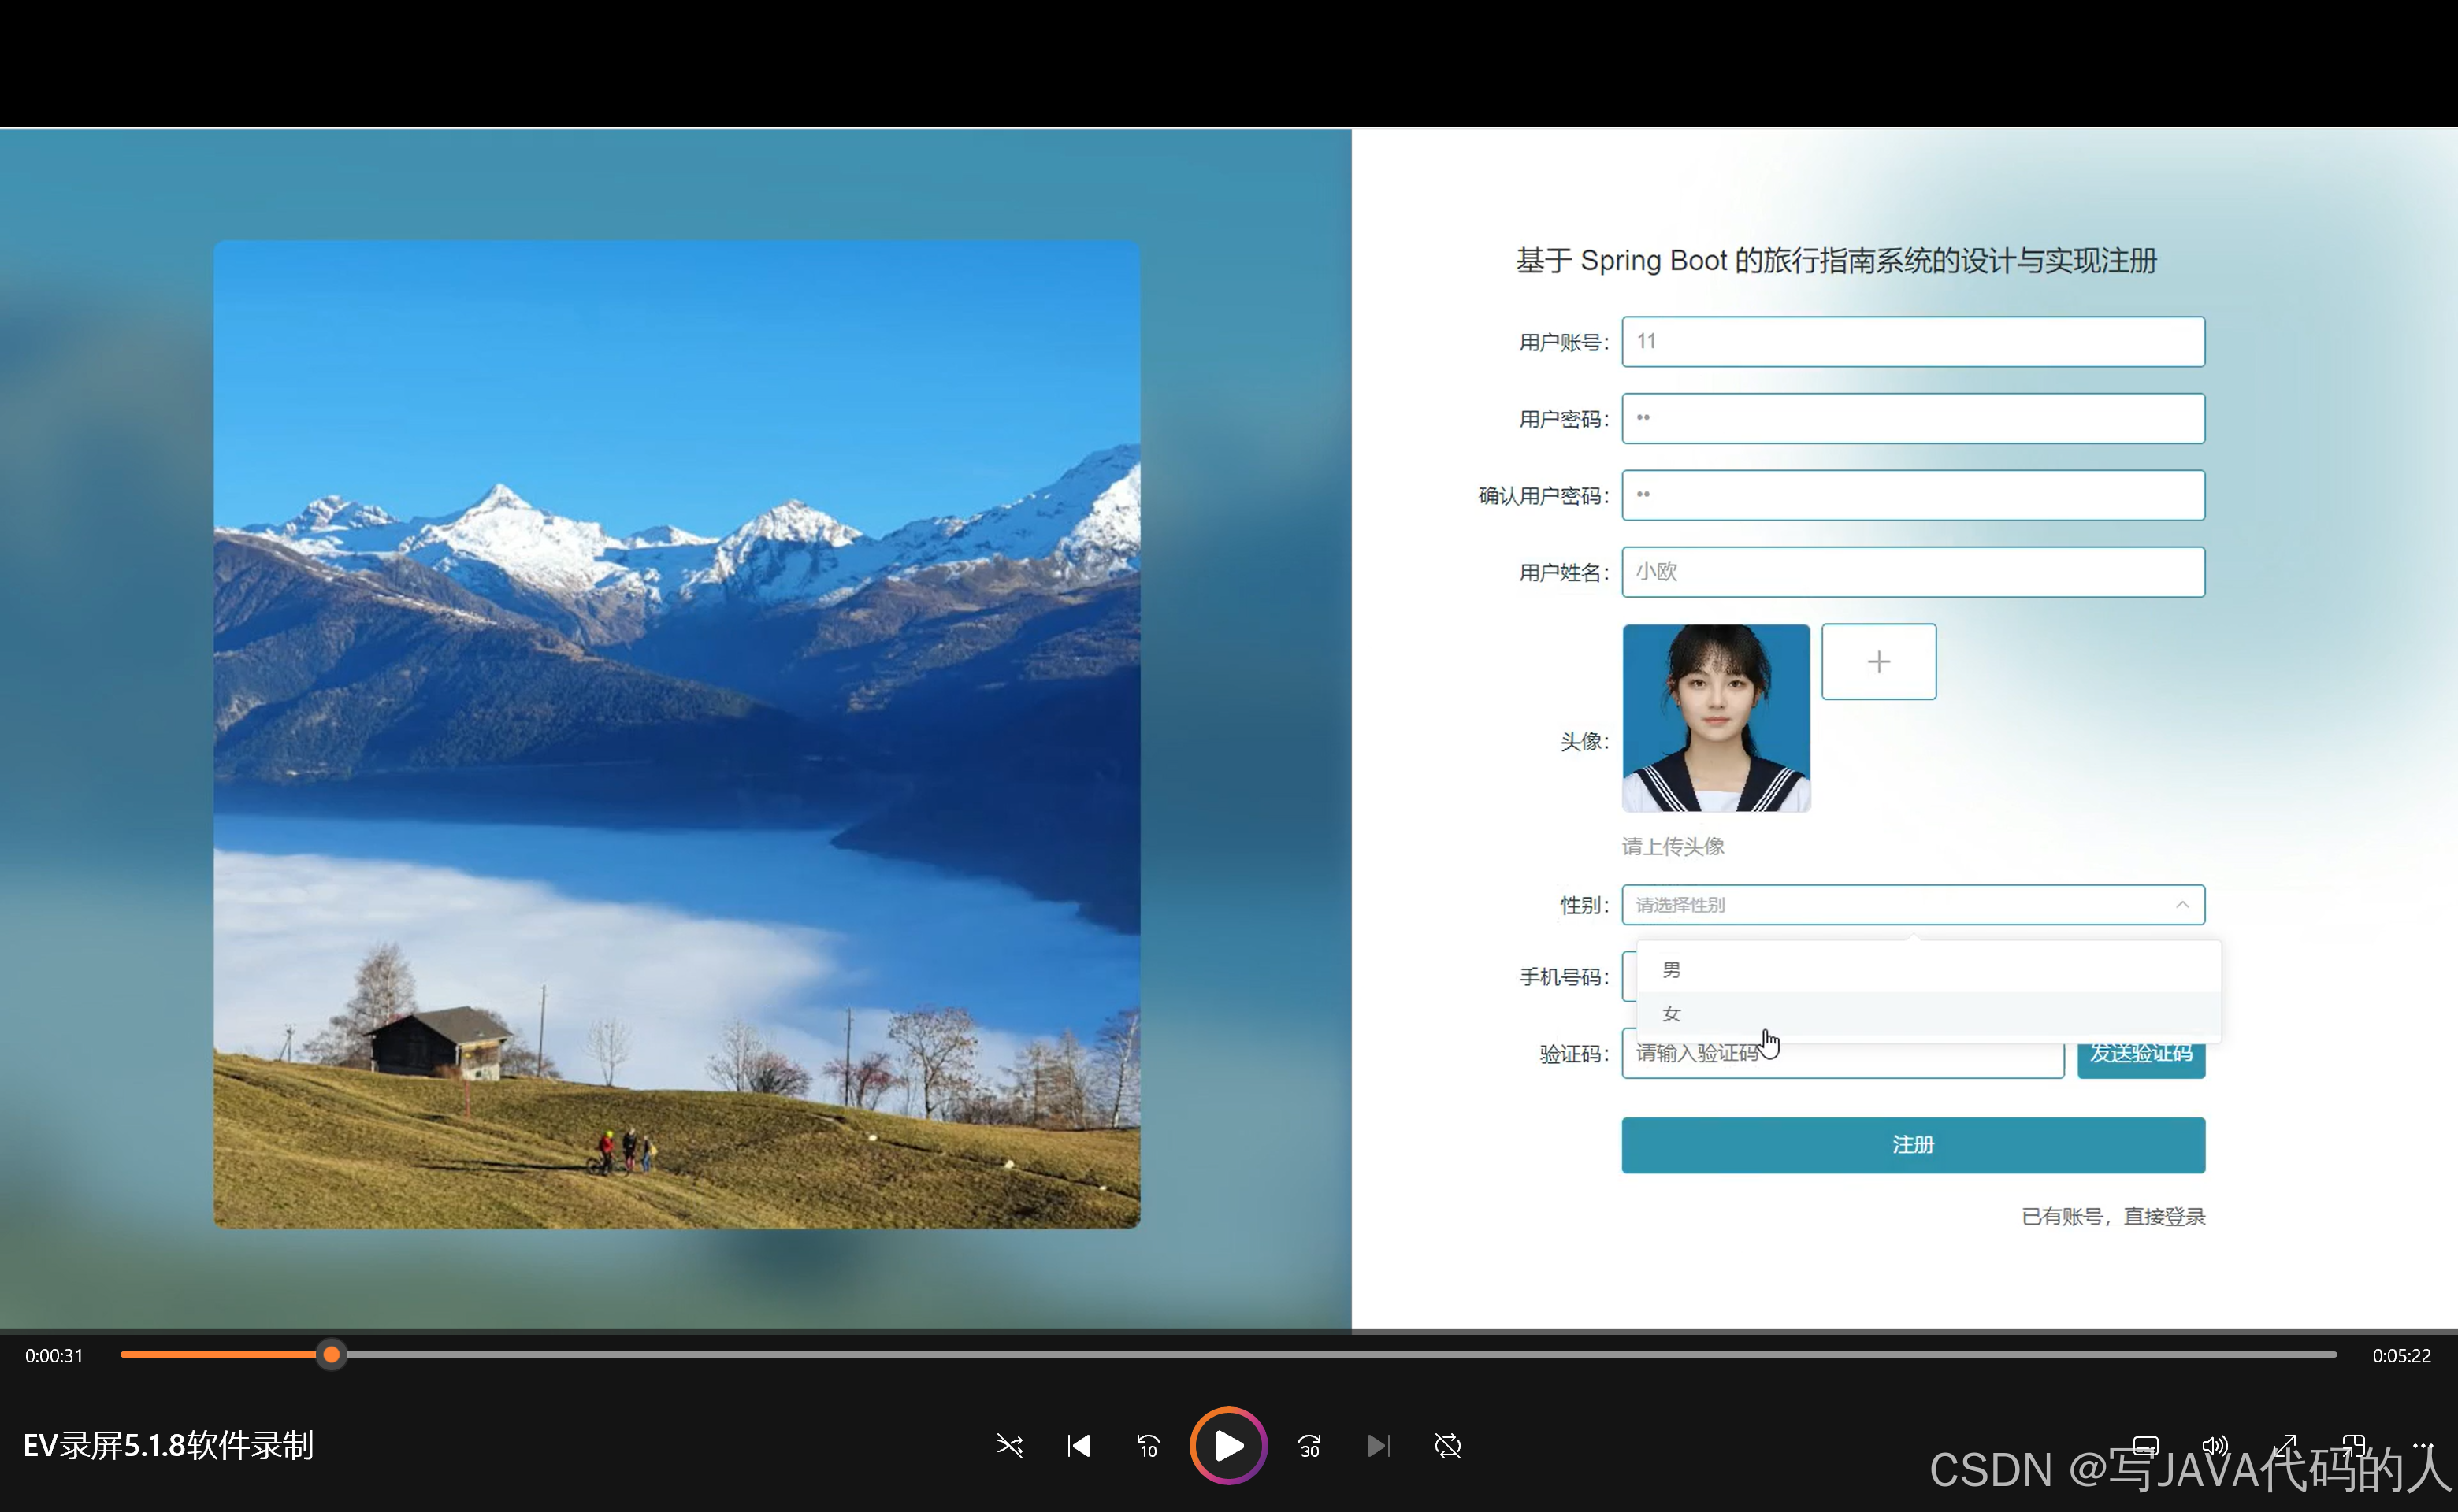This screenshot has height=1512, width=2458.
Task: Select 男 from gender list
Action: [x=1672, y=970]
